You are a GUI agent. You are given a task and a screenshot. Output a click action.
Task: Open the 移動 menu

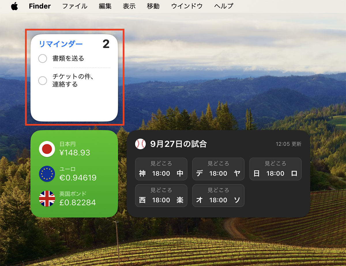coord(153,6)
